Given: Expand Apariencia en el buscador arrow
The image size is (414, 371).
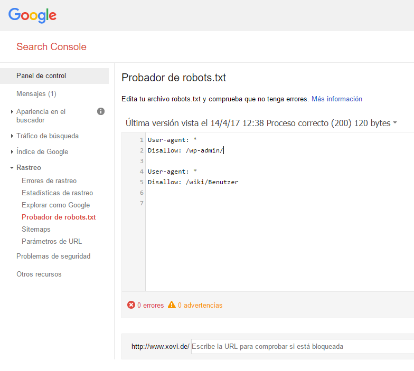Looking at the screenshot, I should (x=12, y=112).
